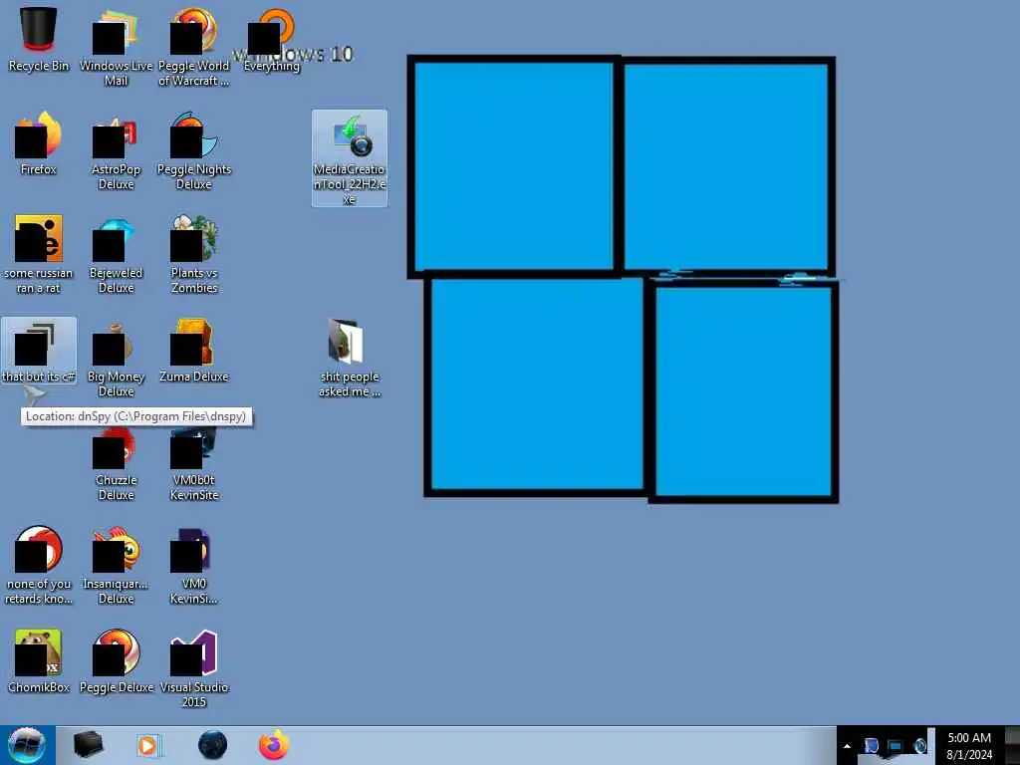Show hidden system tray icons
Screen dimensions: 1020x765
(x=847, y=746)
